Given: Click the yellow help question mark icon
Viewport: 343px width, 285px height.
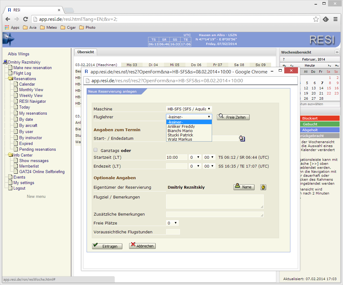Looking at the screenshot, I should 263,187.
